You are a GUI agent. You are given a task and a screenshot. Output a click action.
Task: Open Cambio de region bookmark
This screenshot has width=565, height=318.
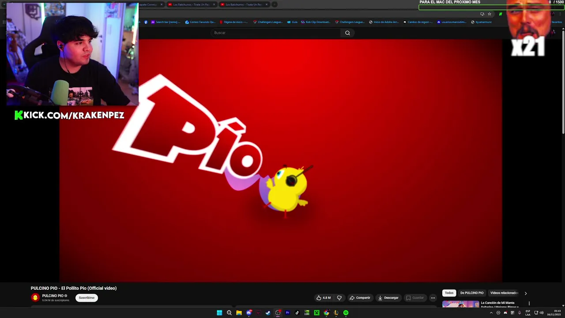418,22
